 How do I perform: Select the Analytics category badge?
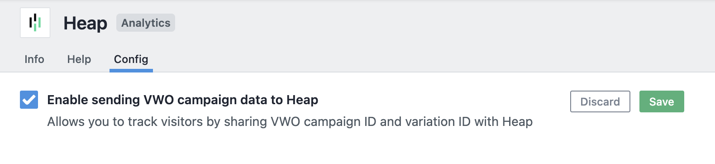click(146, 23)
